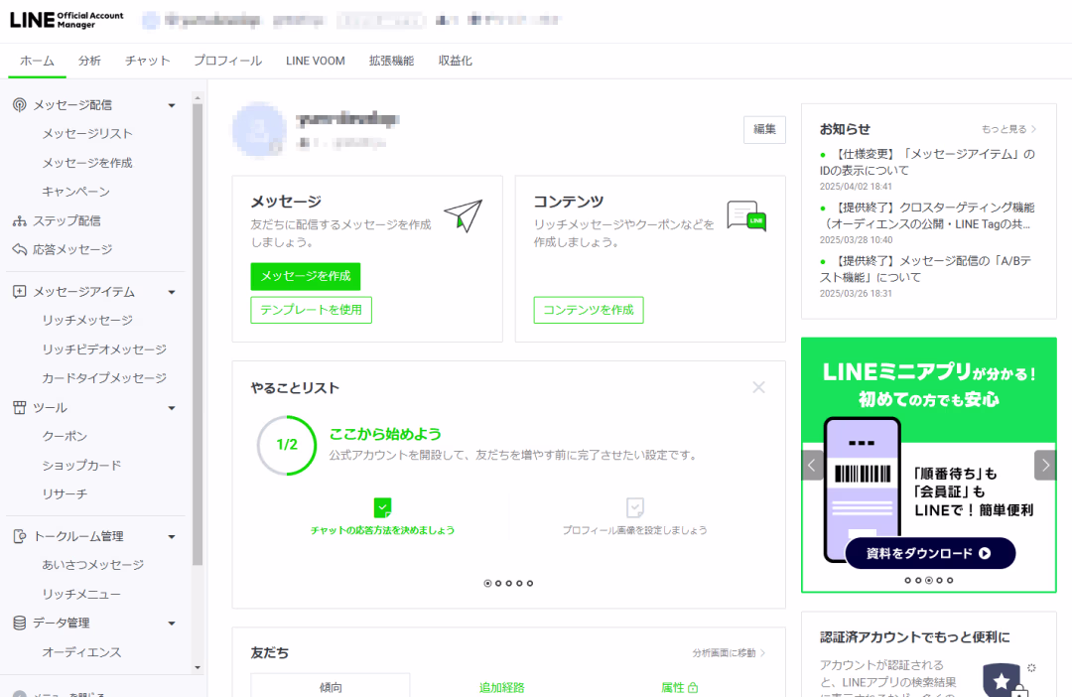Viewport: 1072px width, 697px height.
Task: Close the やることリスト card
Action: pos(759,387)
